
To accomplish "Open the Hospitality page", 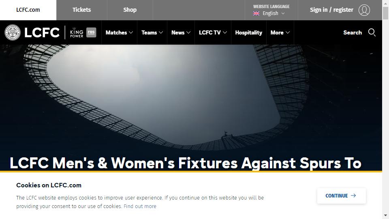I will [248, 32].
